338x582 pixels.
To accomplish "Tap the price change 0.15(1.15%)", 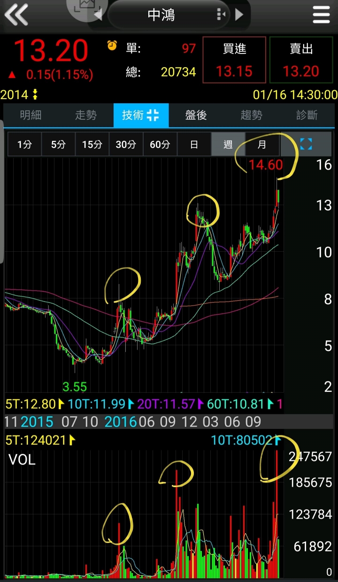I will [60, 75].
